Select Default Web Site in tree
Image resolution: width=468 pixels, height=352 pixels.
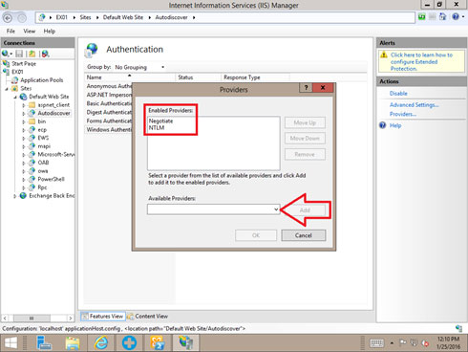[x=49, y=97]
